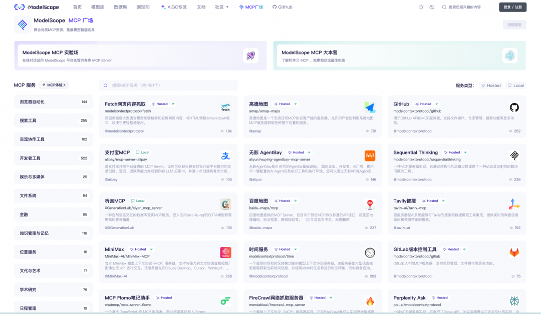Open the 模型库 nav item
The height and width of the screenshot is (314, 541).
click(x=98, y=7)
